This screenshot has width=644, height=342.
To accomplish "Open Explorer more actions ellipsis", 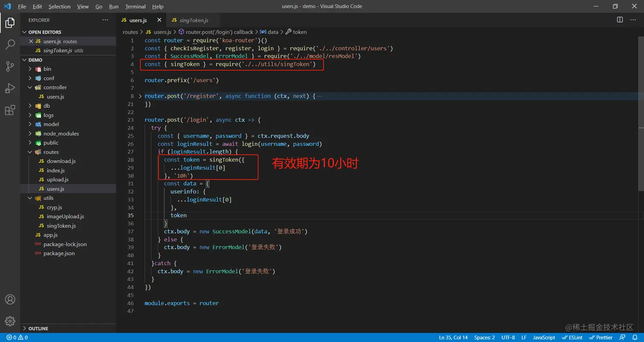I will point(105,20).
